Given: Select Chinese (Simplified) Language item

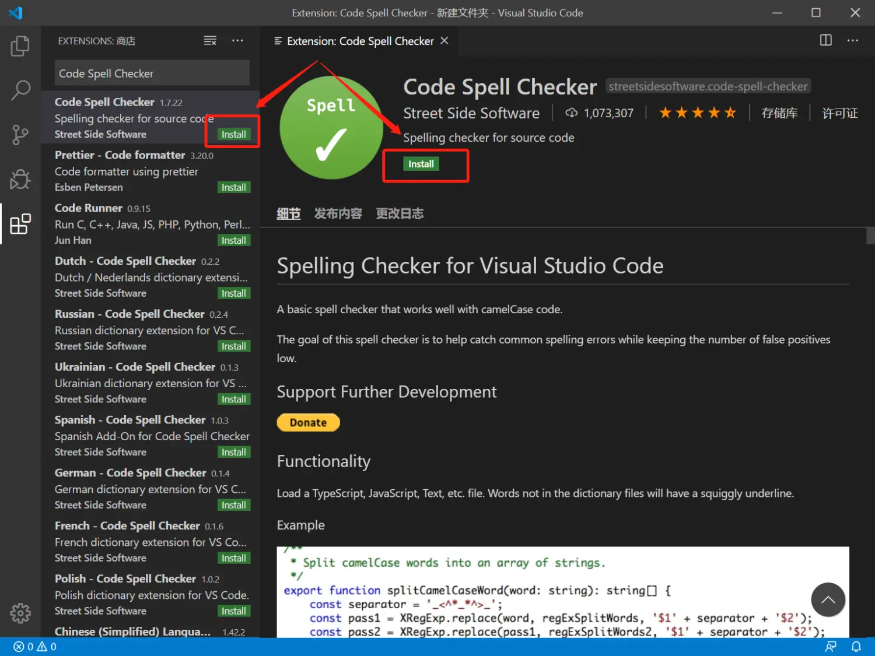Looking at the screenshot, I should click(150, 630).
